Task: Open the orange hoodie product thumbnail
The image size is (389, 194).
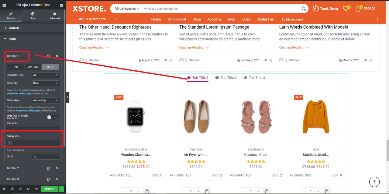Action: point(316,116)
